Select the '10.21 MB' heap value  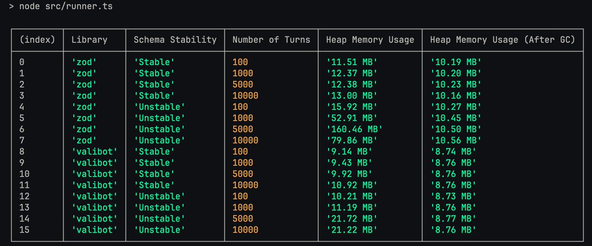click(x=352, y=196)
